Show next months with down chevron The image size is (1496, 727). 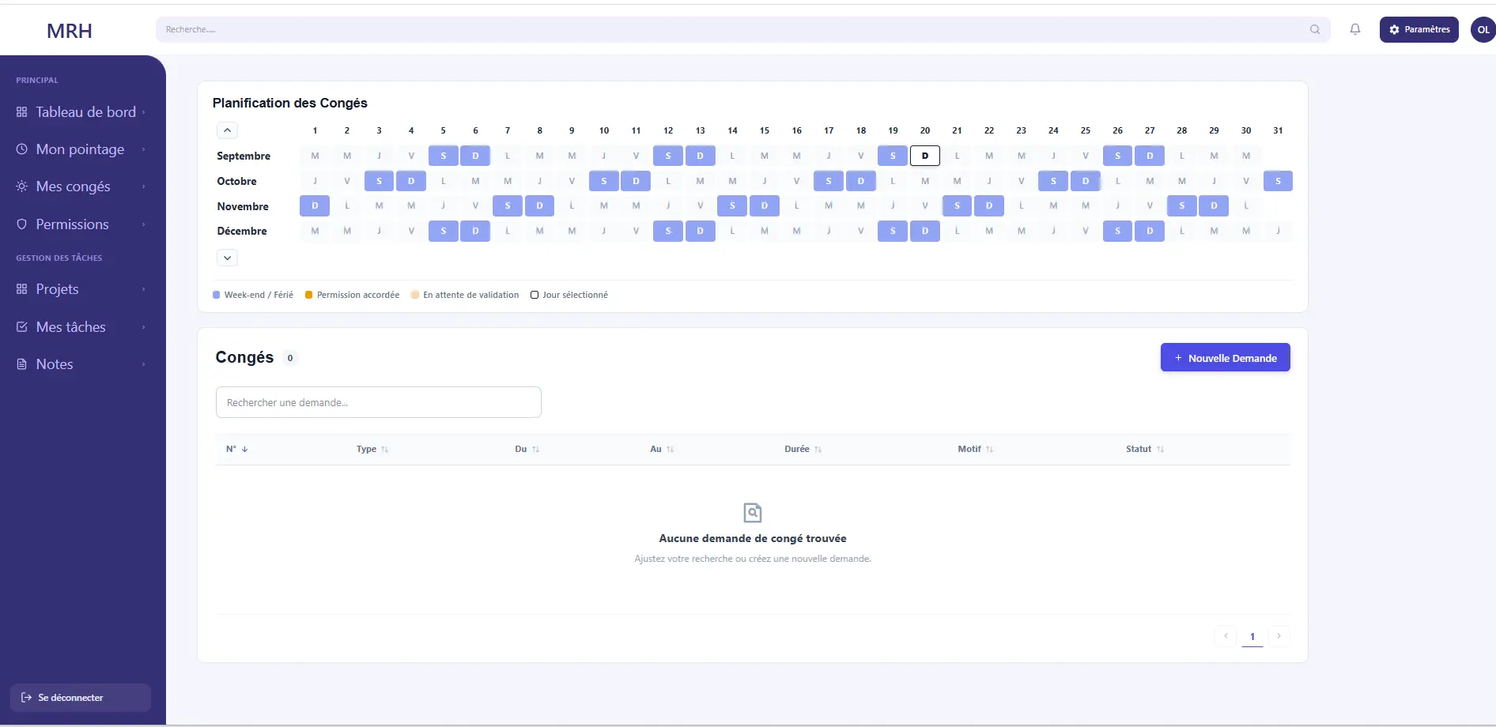coord(227,258)
